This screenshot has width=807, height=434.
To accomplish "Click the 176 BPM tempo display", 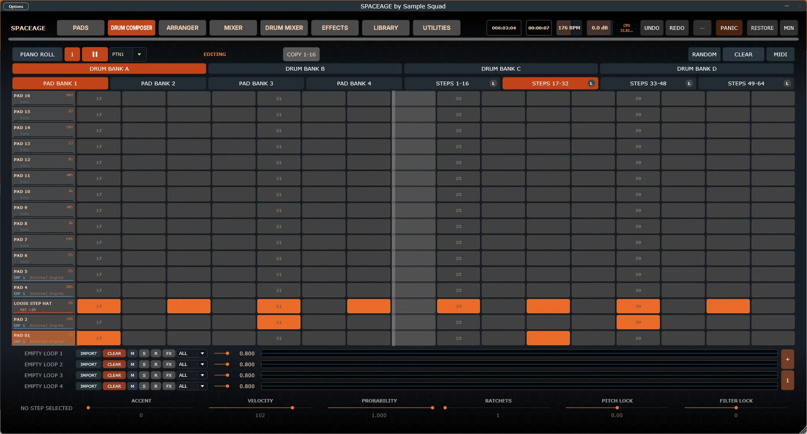I will click(x=569, y=28).
